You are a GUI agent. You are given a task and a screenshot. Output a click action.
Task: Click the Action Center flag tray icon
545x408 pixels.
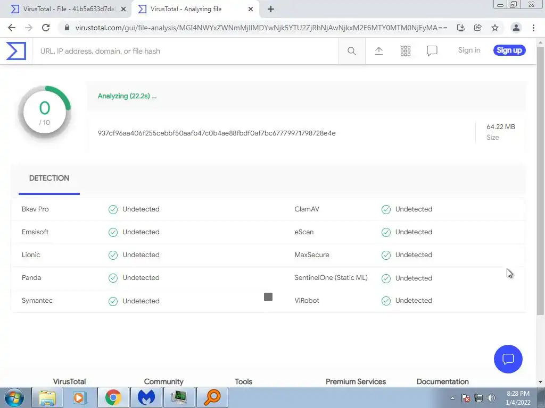pyautogui.click(x=466, y=398)
